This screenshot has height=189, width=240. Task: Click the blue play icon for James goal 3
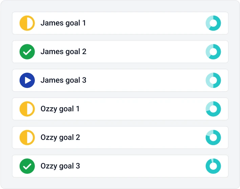pos(27,80)
